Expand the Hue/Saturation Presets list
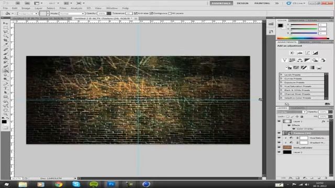The width and height of the screenshot is (335, 188). click(282, 86)
